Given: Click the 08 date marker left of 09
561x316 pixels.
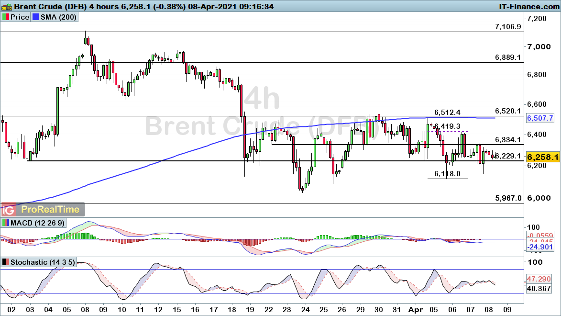Looking at the screenshot, I should [489, 310].
